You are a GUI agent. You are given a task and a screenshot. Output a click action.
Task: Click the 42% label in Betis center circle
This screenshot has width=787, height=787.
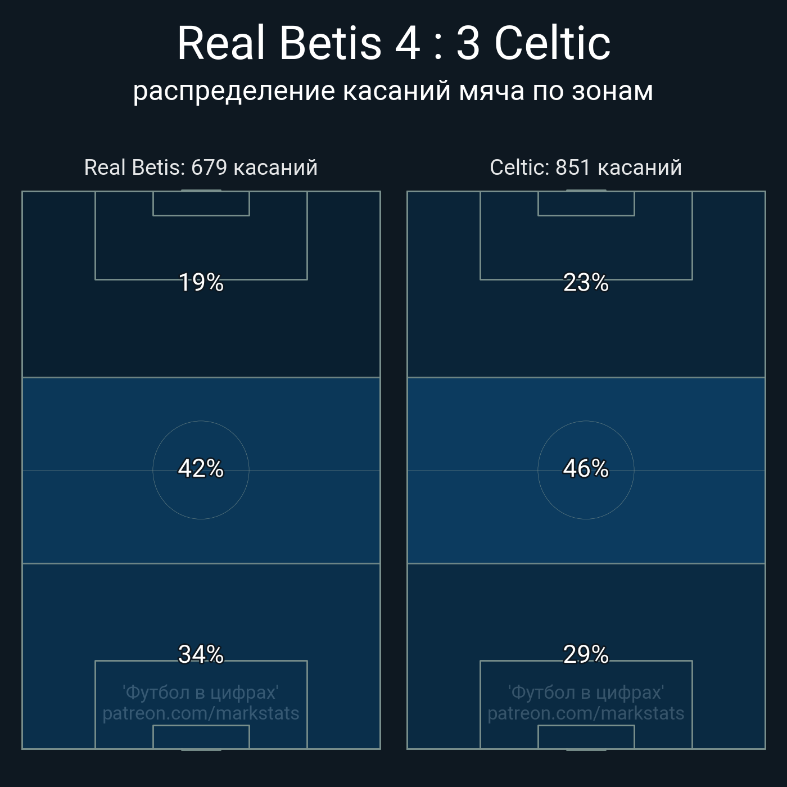coord(201,468)
